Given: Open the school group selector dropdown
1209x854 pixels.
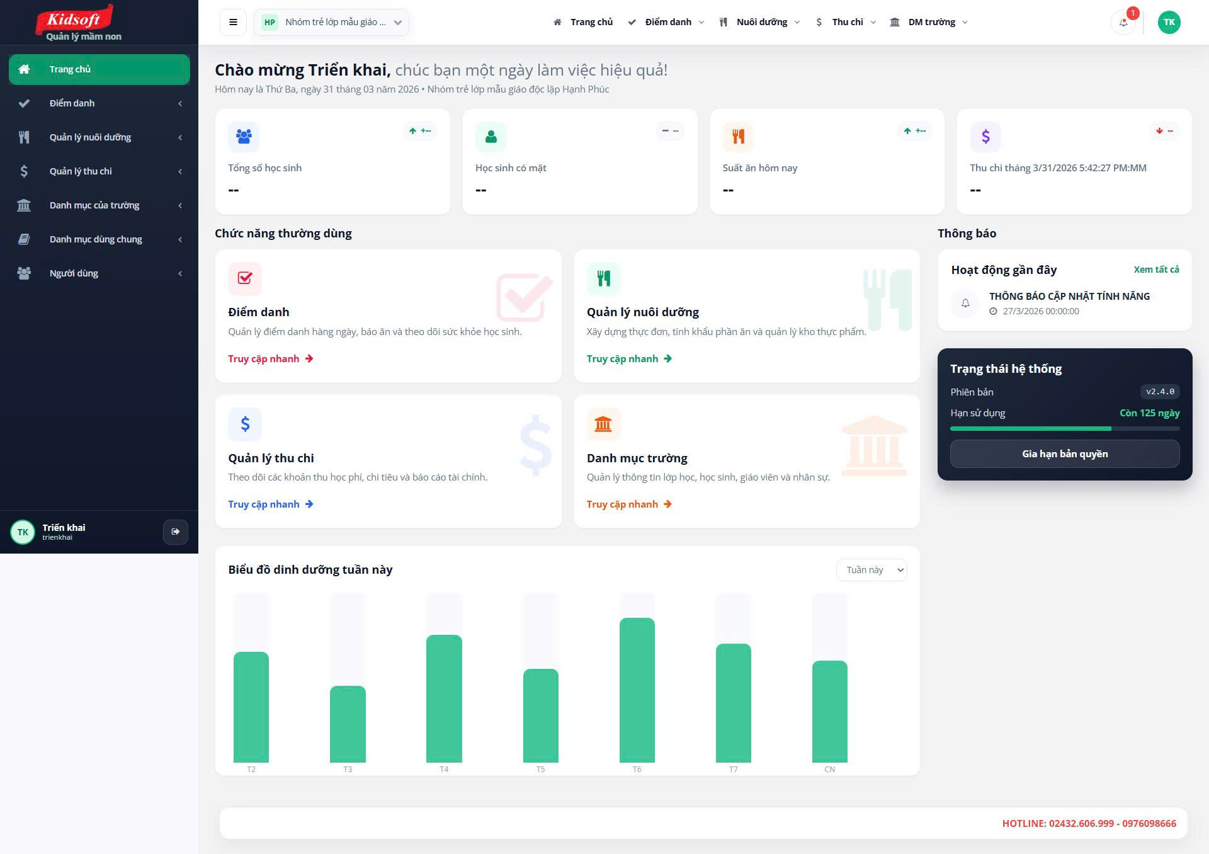Looking at the screenshot, I should pyautogui.click(x=332, y=22).
